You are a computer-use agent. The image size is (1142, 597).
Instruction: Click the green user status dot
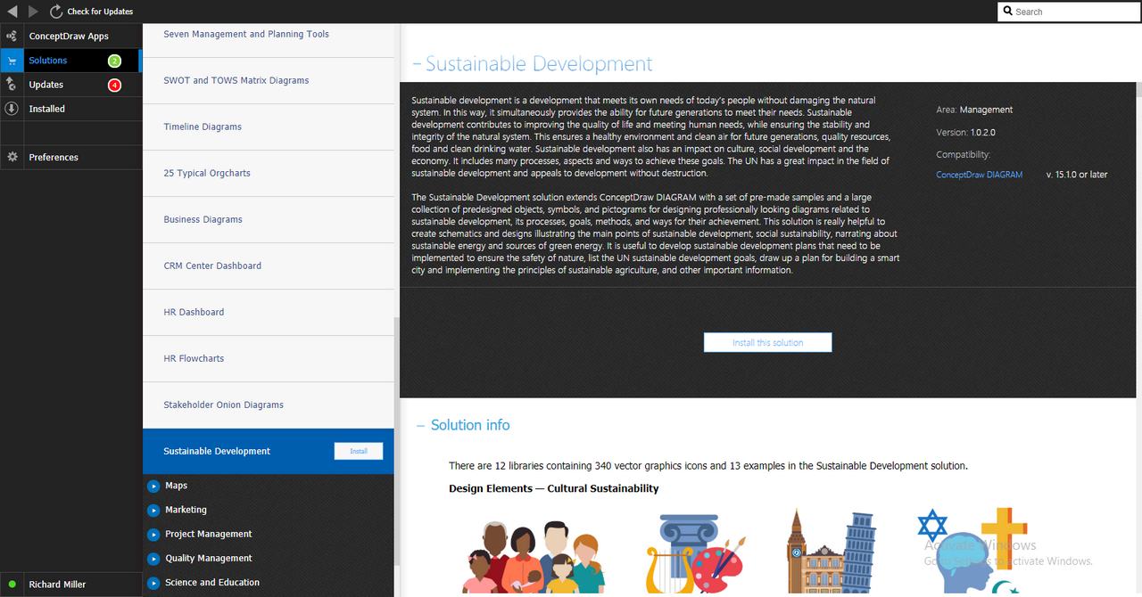coord(12,585)
